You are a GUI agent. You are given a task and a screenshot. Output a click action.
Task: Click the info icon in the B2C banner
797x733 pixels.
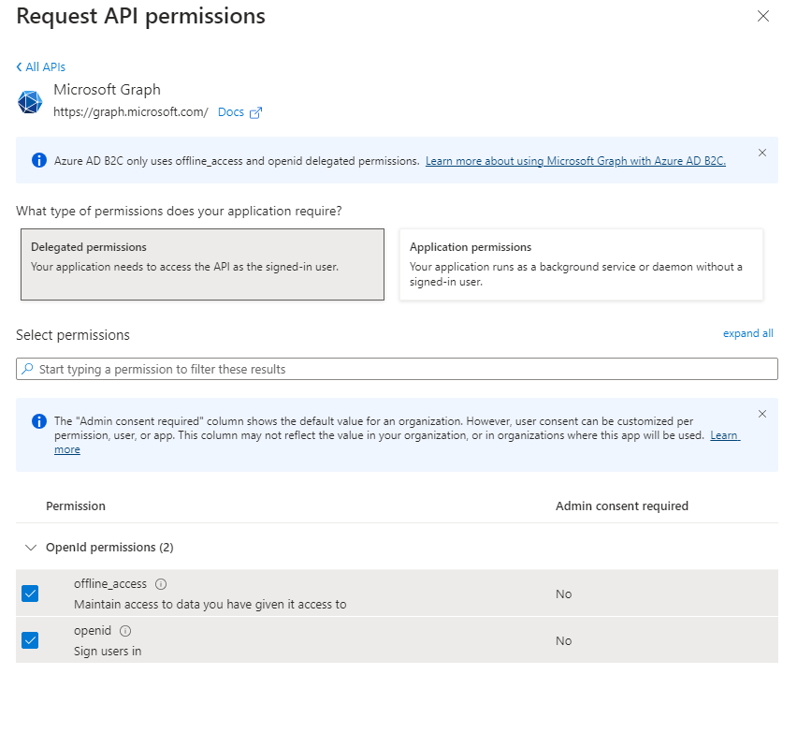[38, 159]
